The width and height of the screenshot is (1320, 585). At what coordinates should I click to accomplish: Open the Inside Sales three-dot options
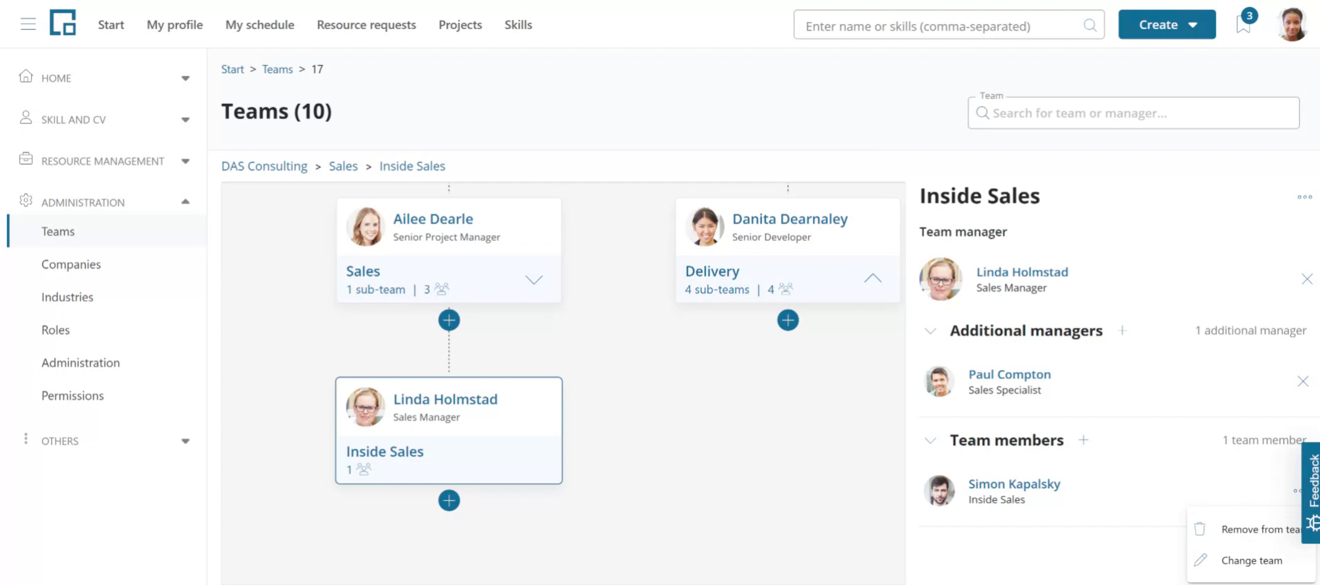1305,197
